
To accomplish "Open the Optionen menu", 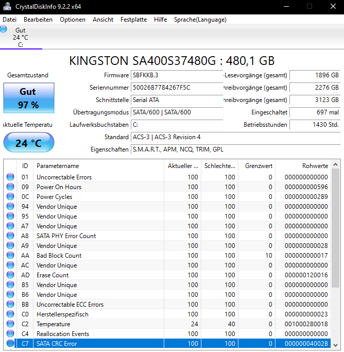I will tap(73, 20).
